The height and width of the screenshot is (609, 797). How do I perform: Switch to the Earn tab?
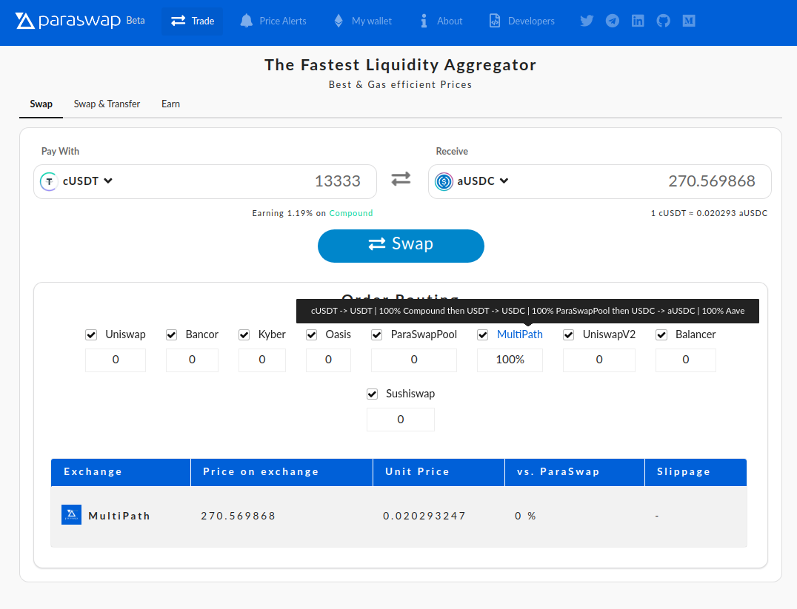point(171,104)
